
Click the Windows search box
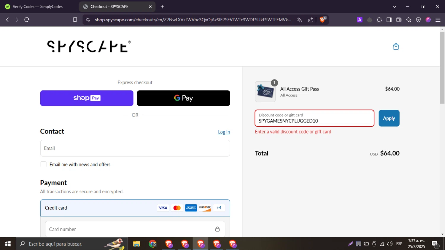point(72,244)
